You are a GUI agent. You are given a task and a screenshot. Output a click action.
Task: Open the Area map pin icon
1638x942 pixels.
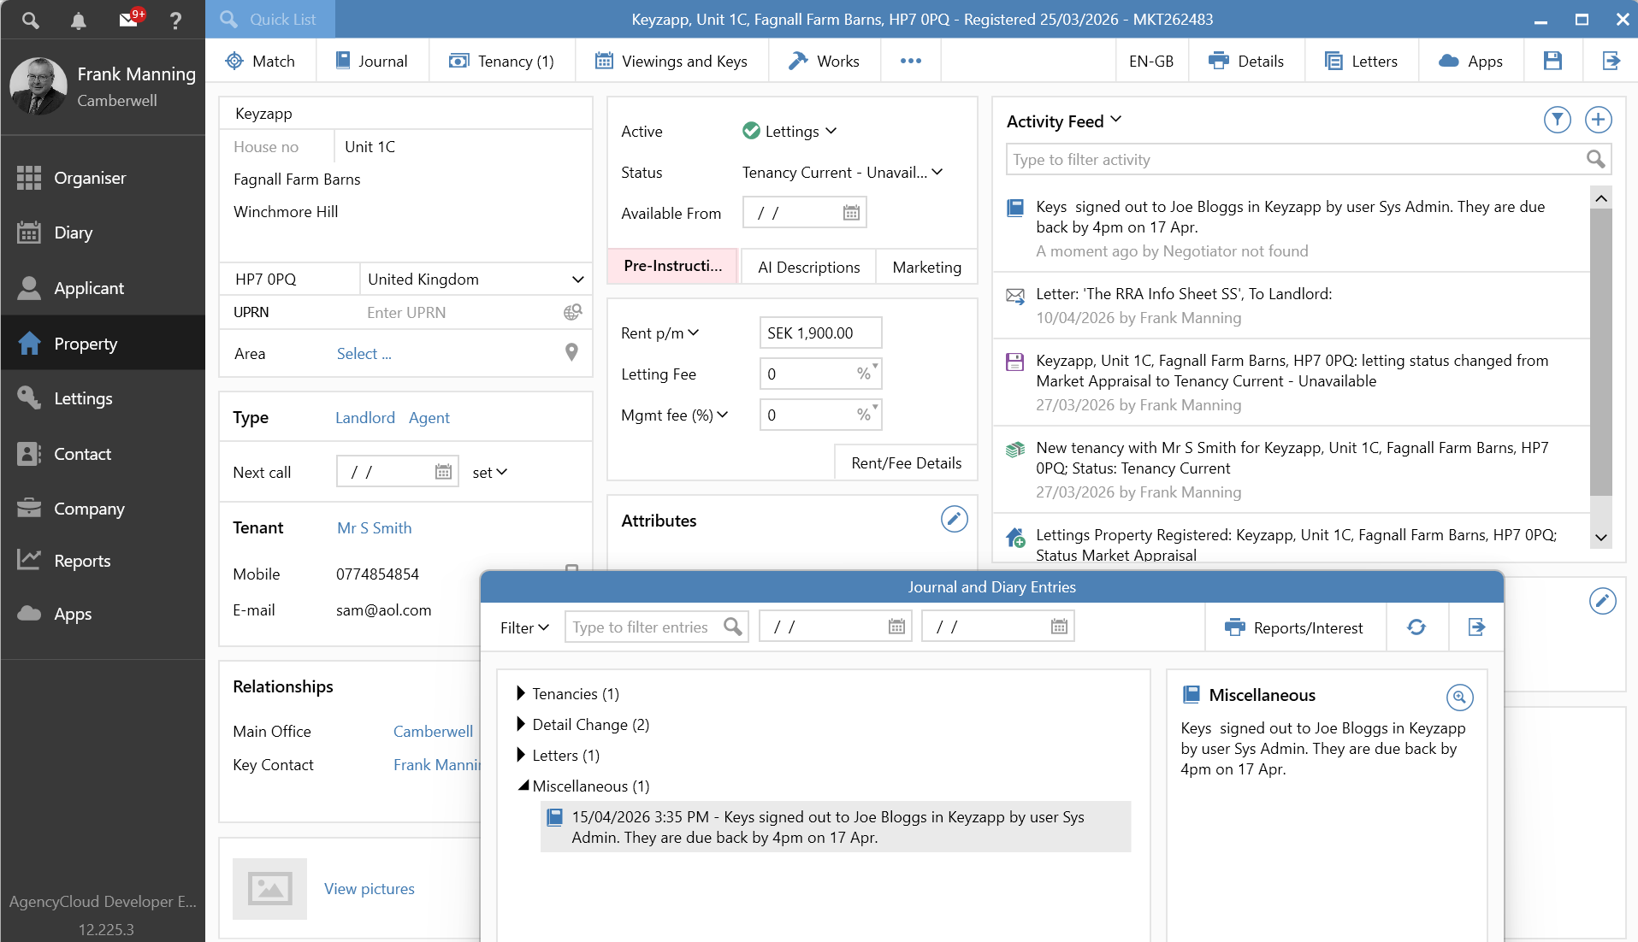click(x=571, y=352)
